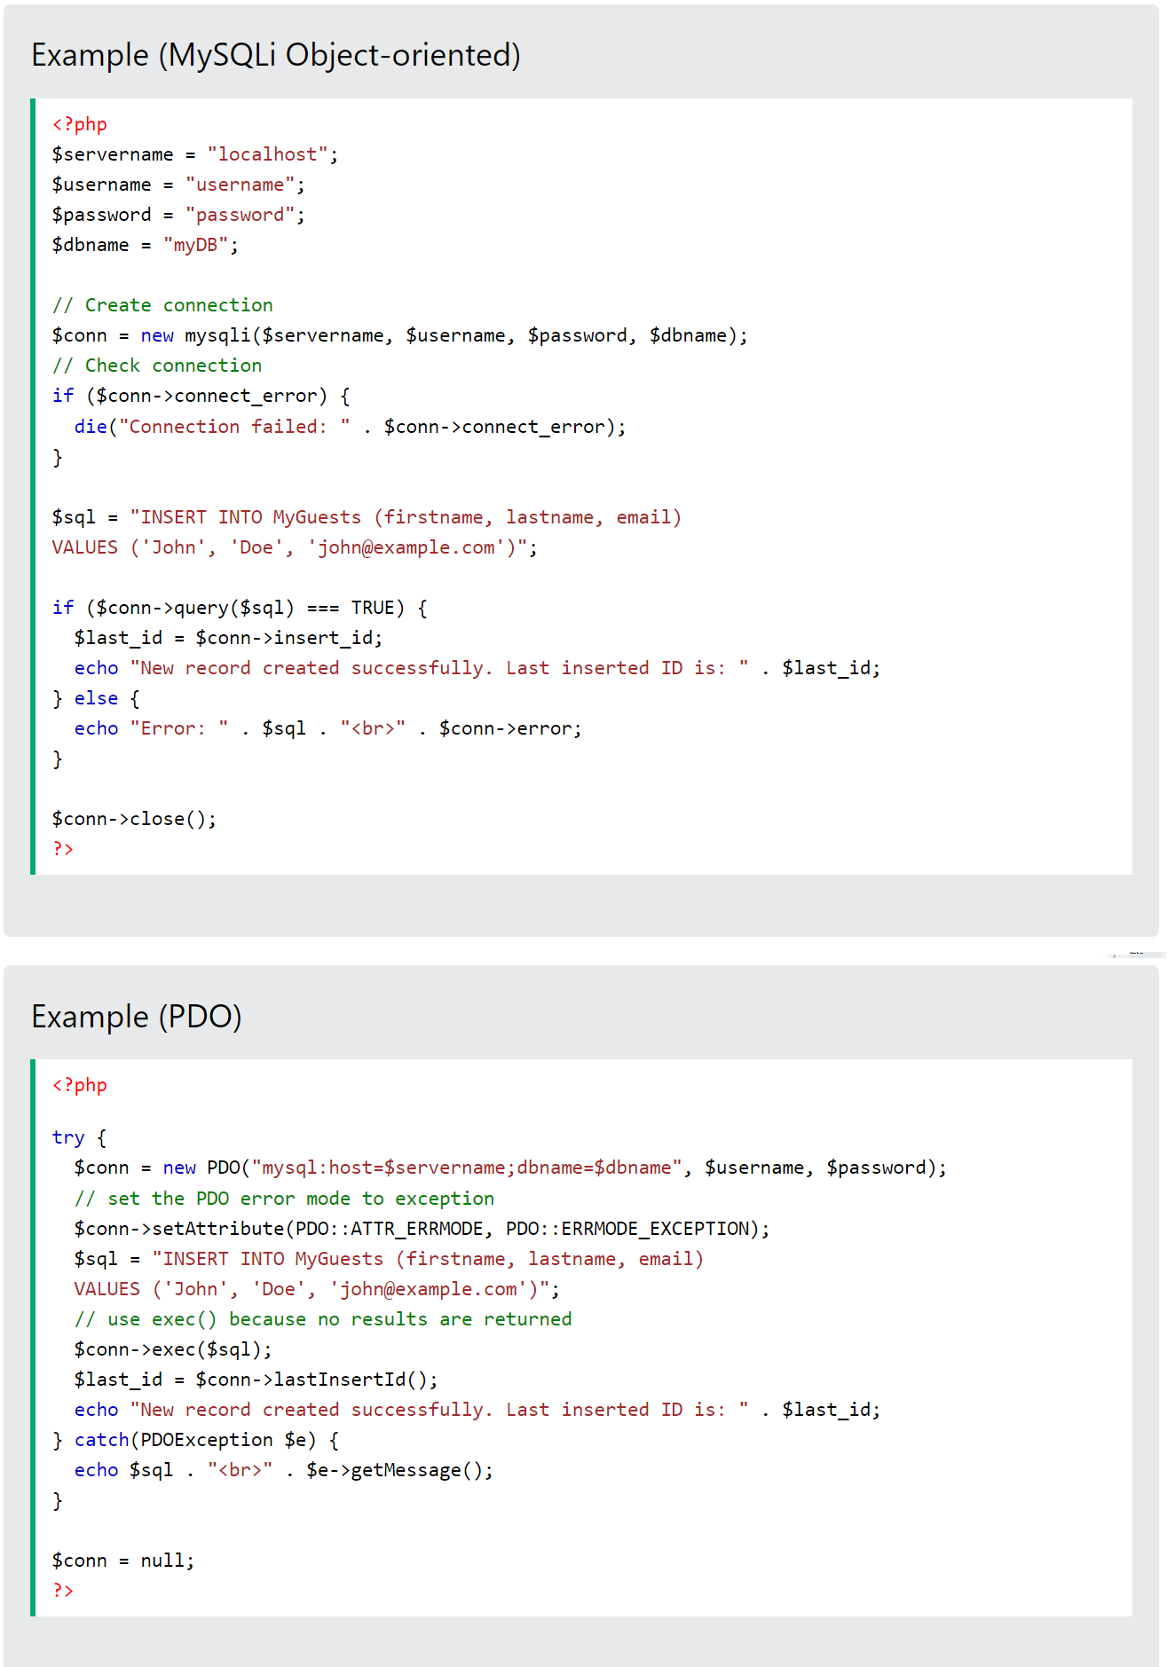Viewport: 1167px width, 1667px height.
Task: Click the "// set the PDO error mode" comment
Action: pos(284,1199)
